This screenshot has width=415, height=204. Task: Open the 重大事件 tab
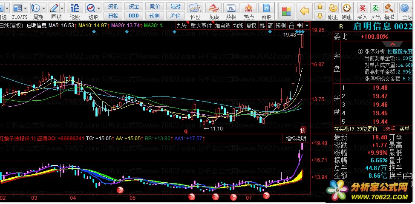click(201, 25)
